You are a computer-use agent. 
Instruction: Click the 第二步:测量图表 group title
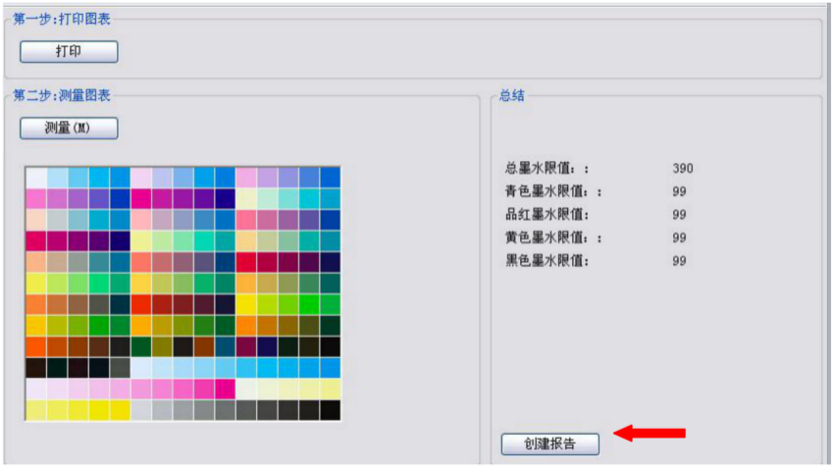pyautogui.click(x=61, y=95)
